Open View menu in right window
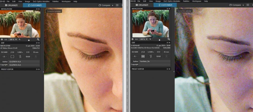 (151, 1)
